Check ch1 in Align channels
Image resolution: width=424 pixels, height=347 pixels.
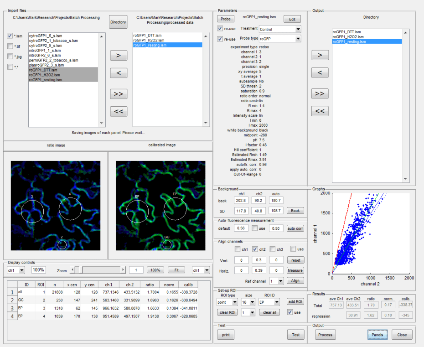click(x=236, y=249)
